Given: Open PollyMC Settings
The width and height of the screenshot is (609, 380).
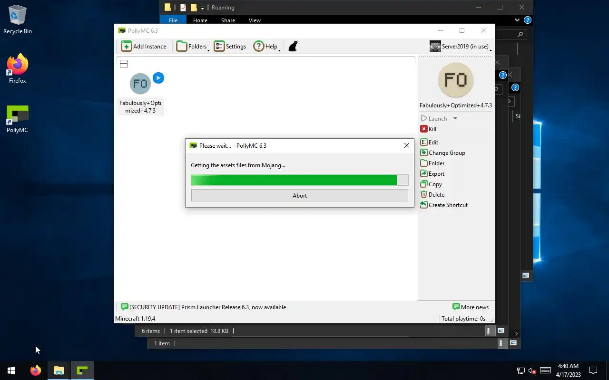Looking at the screenshot, I should point(230,46).
